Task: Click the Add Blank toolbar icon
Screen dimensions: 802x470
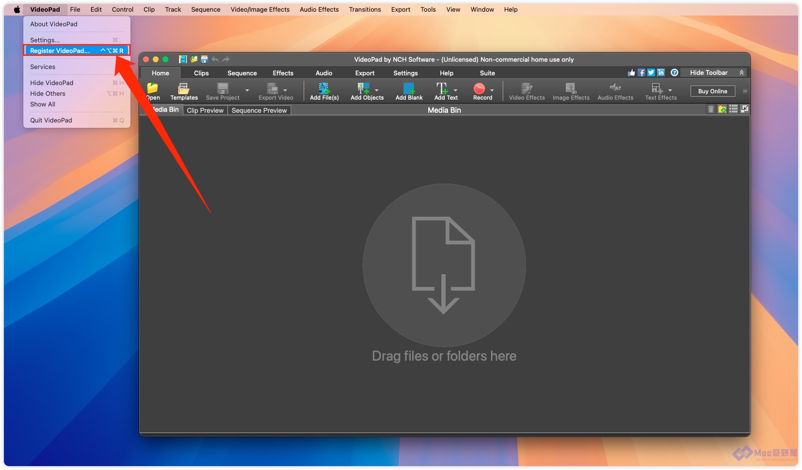Action: coord(409,88)
